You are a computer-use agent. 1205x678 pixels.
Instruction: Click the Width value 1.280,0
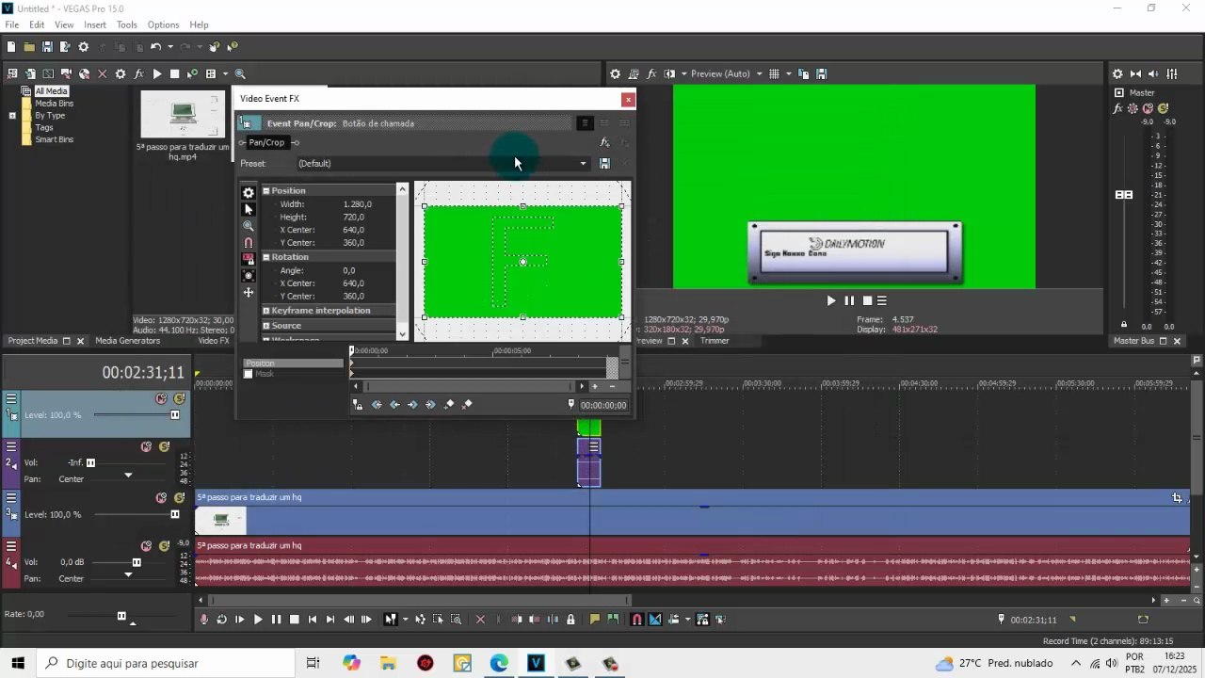358,204
